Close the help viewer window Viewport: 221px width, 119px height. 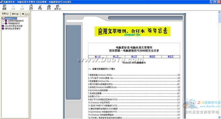(219, 2)
